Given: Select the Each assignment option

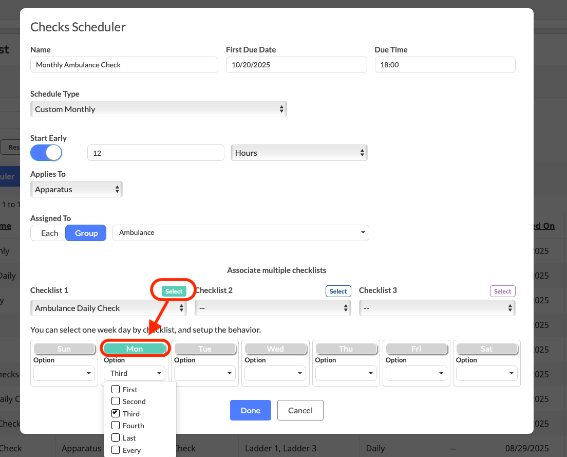Looking at the screenshot, I should [x=49, y=233].
